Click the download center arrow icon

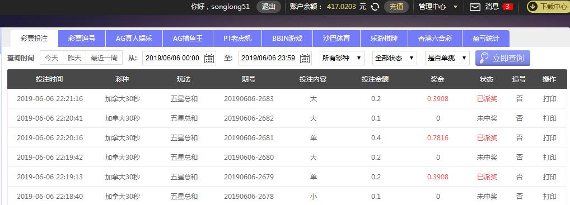pos(532,7)
